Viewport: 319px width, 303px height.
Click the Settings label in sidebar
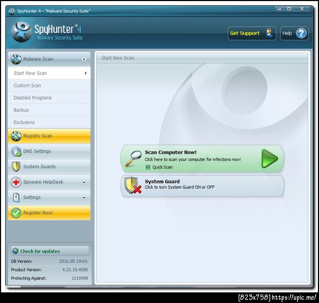click(x=32, y=197)
